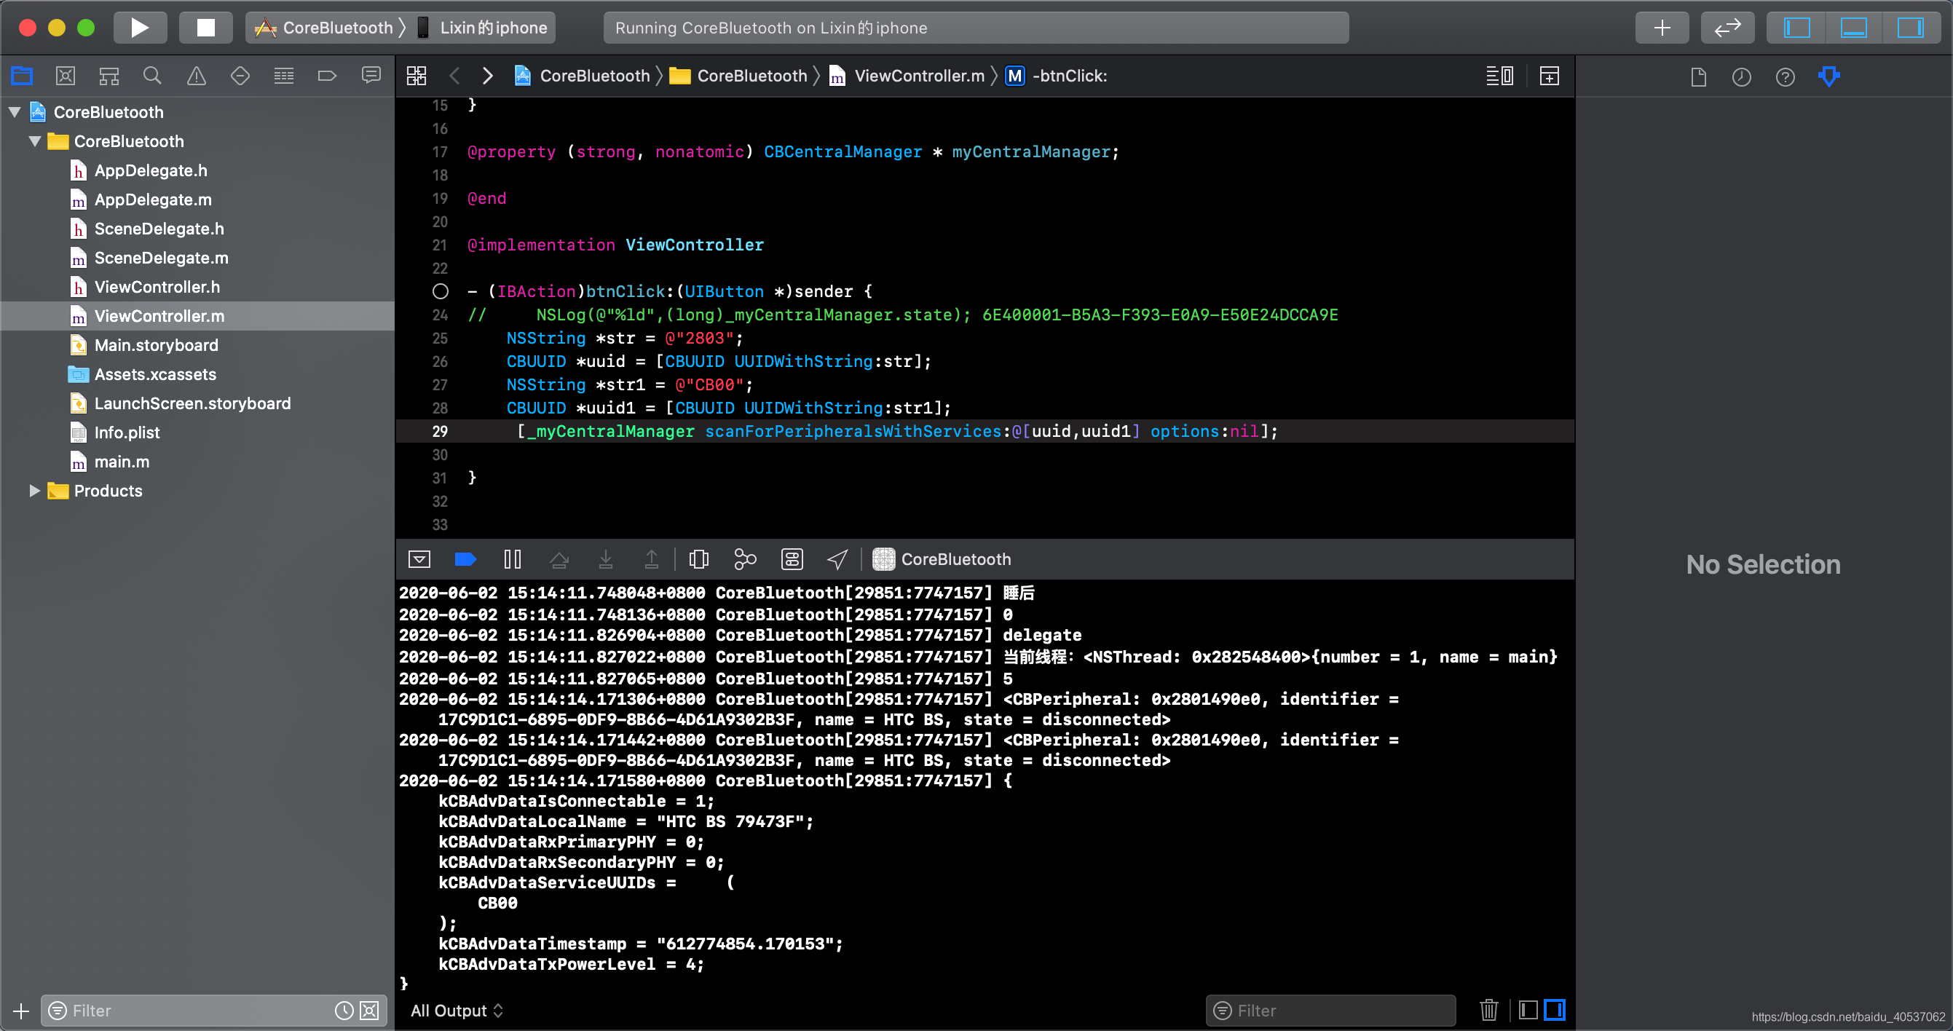
Task: Hide the inspectors panel
Action: click(x=1910, y=28)
